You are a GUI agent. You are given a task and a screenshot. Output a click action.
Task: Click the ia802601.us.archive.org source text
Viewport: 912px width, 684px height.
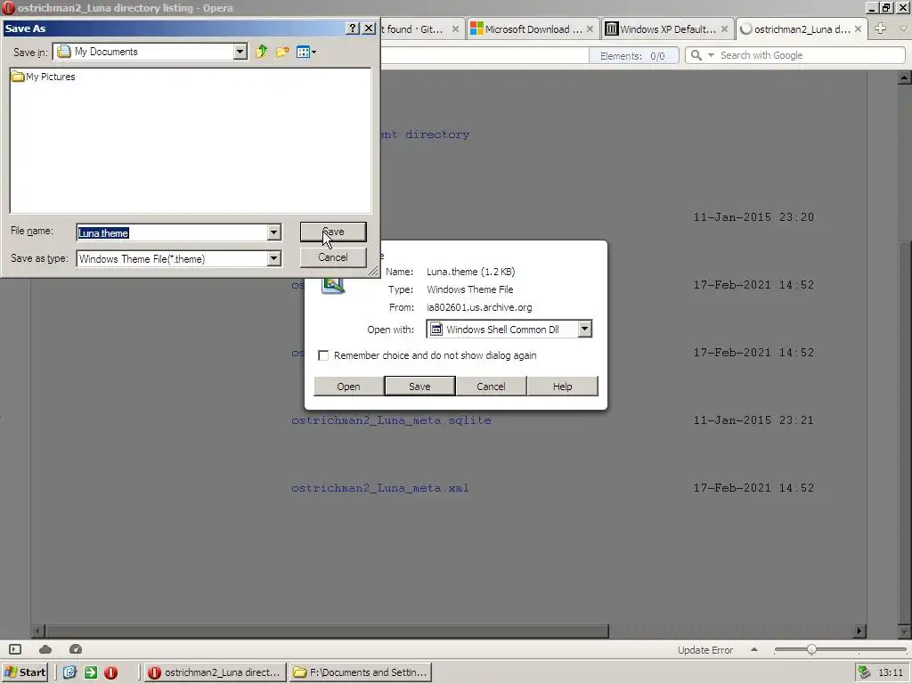point(479,307)
